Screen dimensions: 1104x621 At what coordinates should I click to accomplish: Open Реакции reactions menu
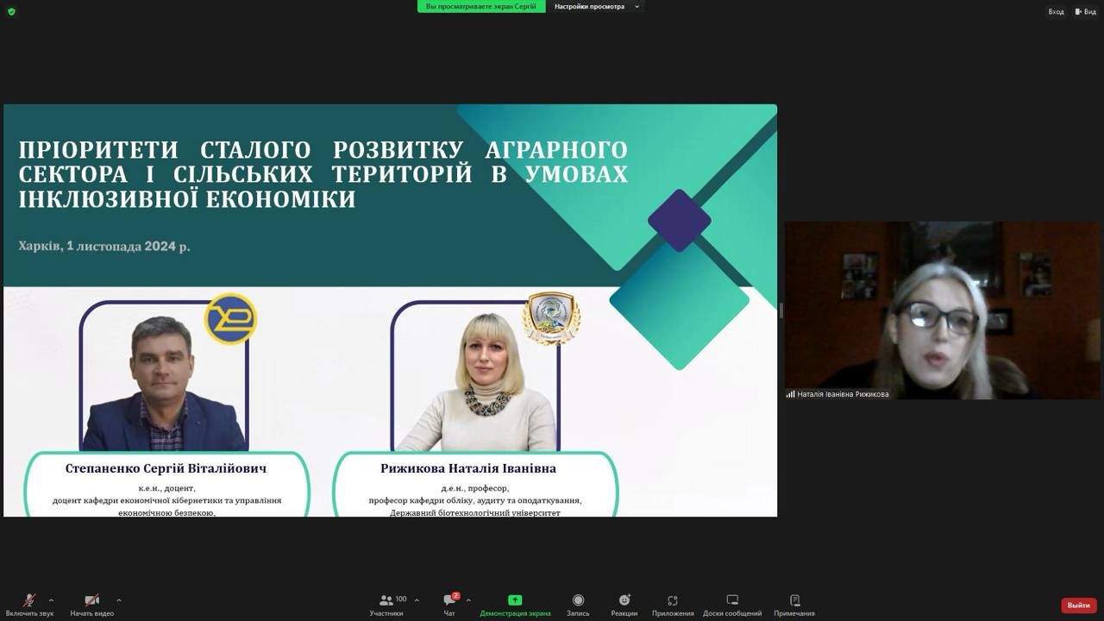coord(624,601)
